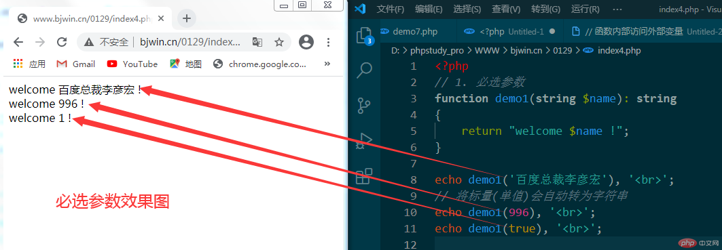Click the function demo1 declaration line

[556, 99]
